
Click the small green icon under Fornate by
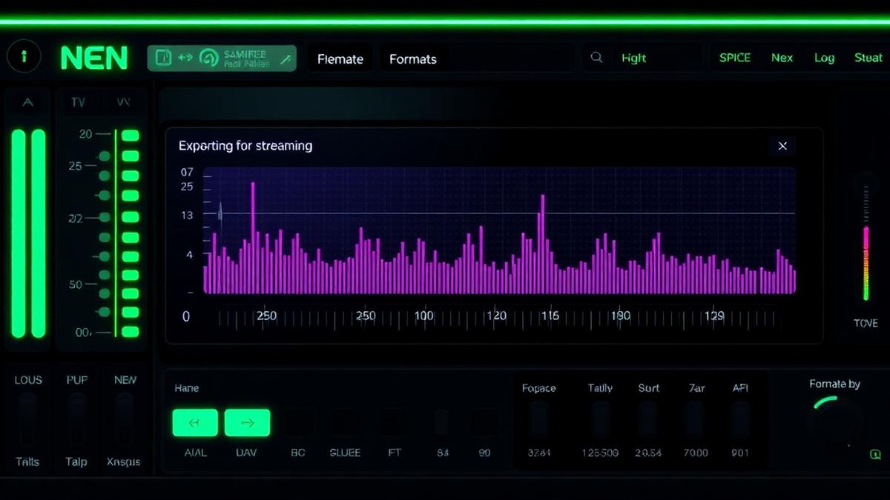pos(875,455)
